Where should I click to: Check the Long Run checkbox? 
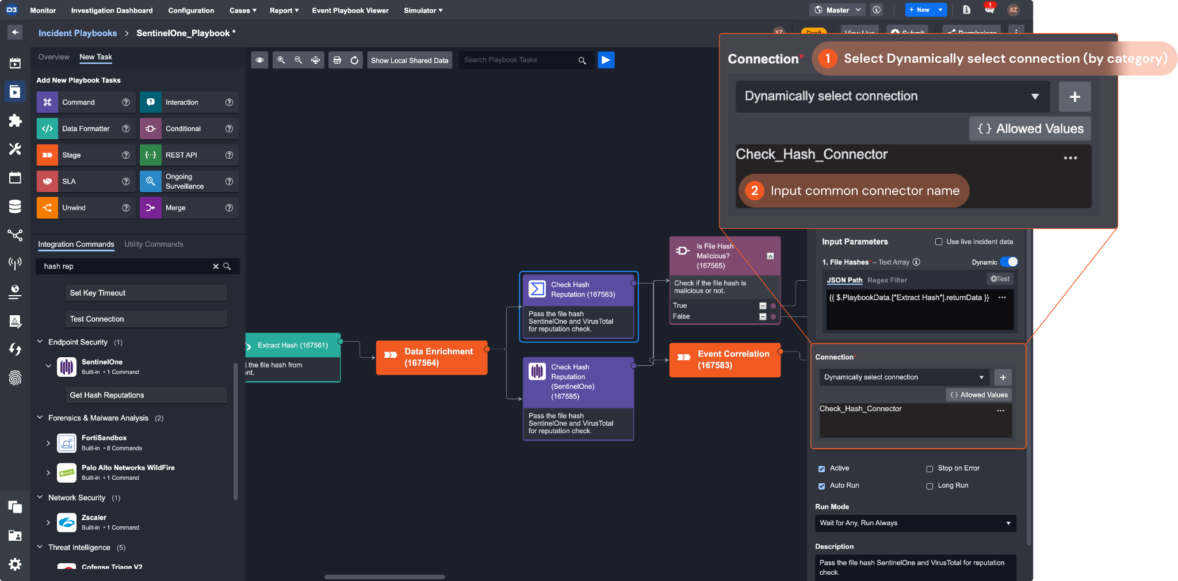tap(930, 486)
